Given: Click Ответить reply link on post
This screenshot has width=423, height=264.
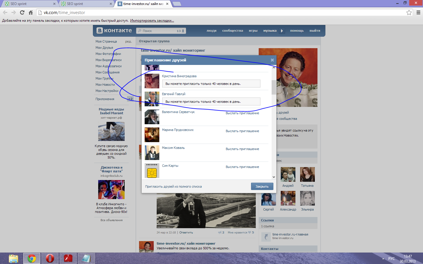Looking at the screenshot, I should (186, 233).
